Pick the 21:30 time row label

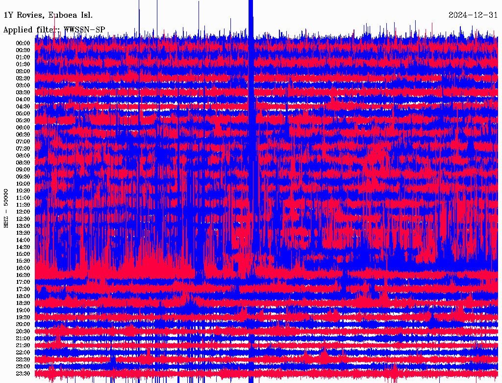[x=23, y=346]
